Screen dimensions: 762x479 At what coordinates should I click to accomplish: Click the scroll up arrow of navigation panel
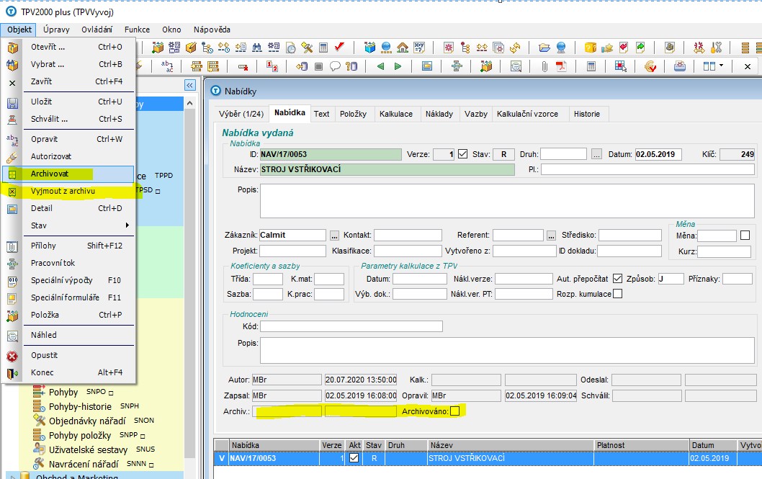[189, 103]
